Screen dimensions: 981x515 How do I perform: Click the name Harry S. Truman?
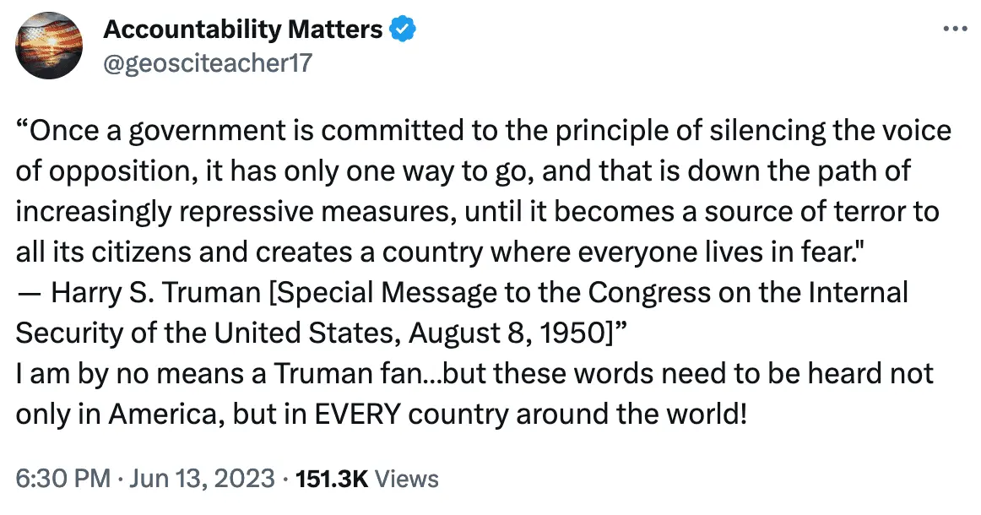click(160, 292)
